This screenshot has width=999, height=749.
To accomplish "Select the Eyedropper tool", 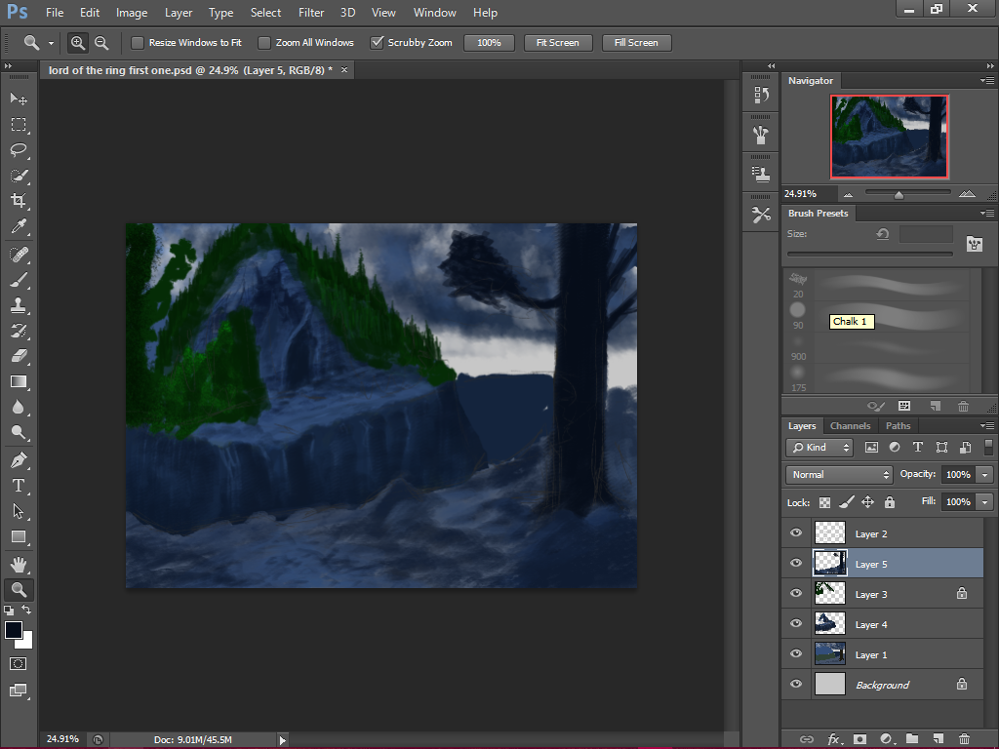I will (19, 226).
